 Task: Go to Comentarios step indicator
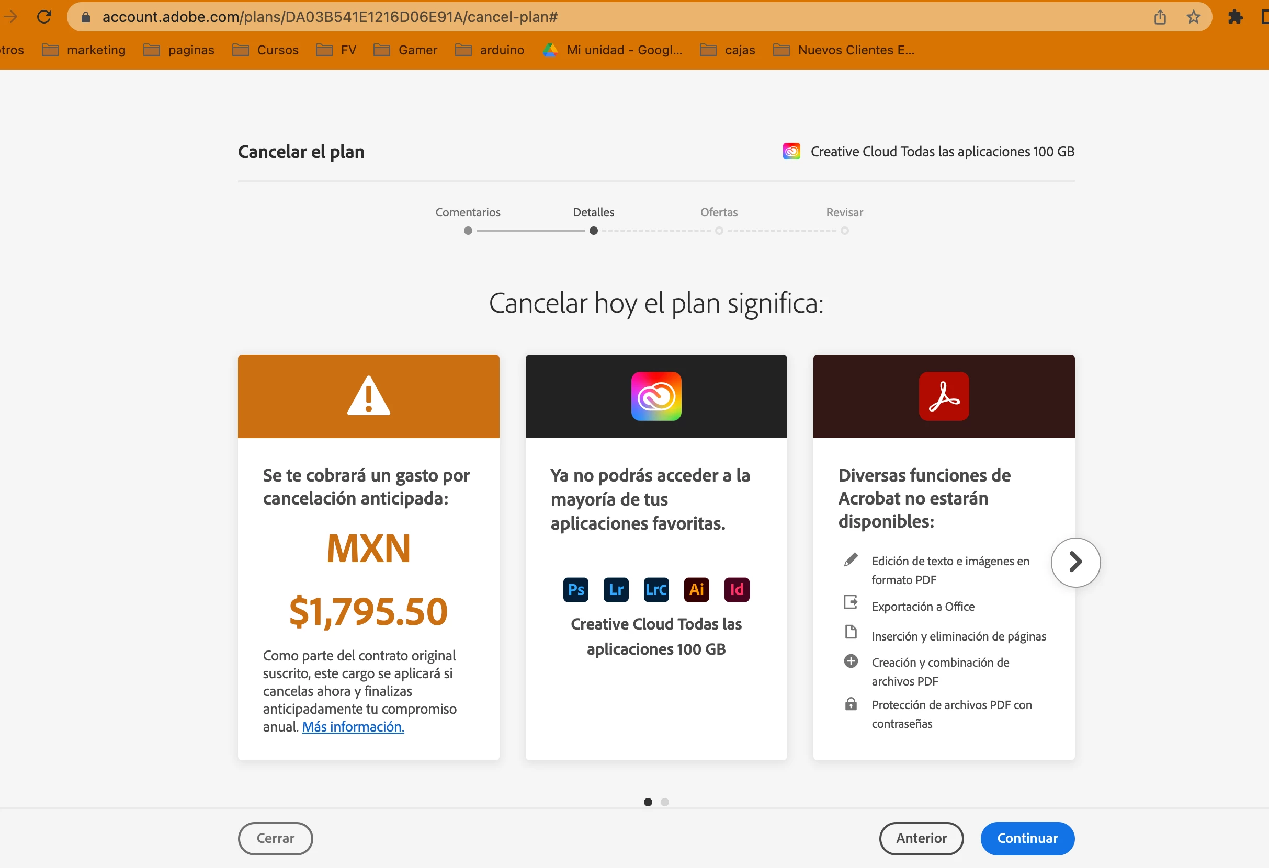pyautogui.click(x=468, y=231)
